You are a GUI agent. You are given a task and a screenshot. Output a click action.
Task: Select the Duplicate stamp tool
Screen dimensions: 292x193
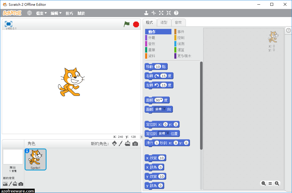coord(146,13)
